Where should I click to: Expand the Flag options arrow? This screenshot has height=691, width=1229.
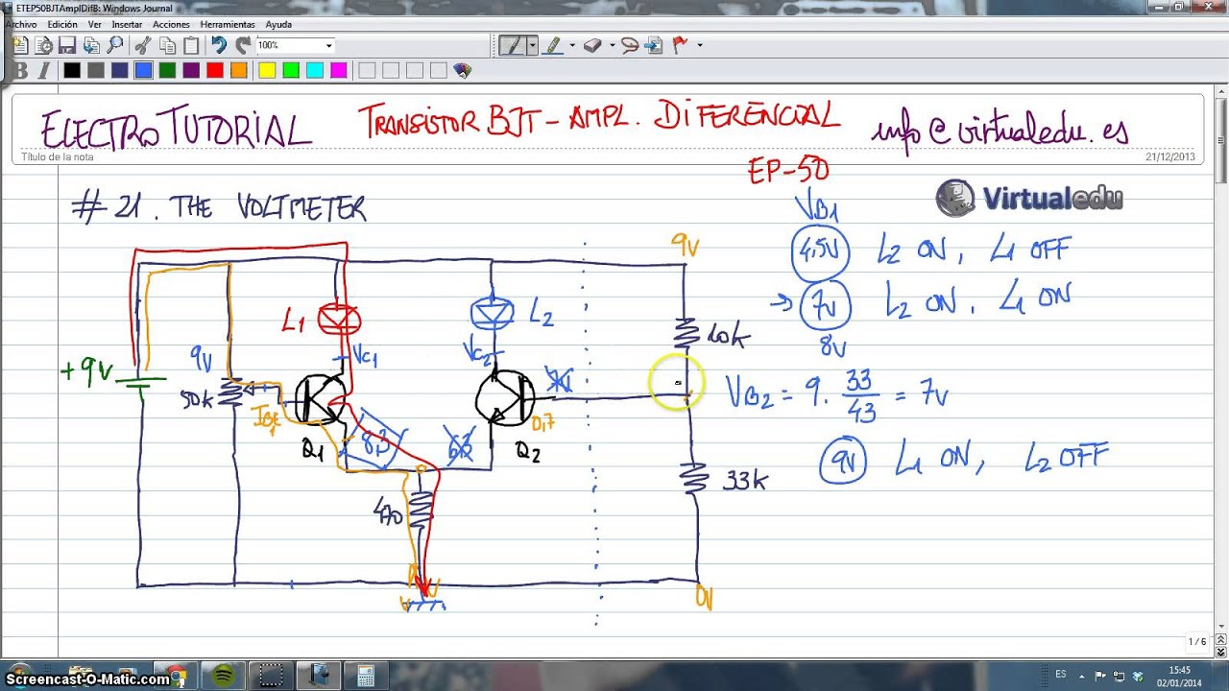[x=700, y=45]
